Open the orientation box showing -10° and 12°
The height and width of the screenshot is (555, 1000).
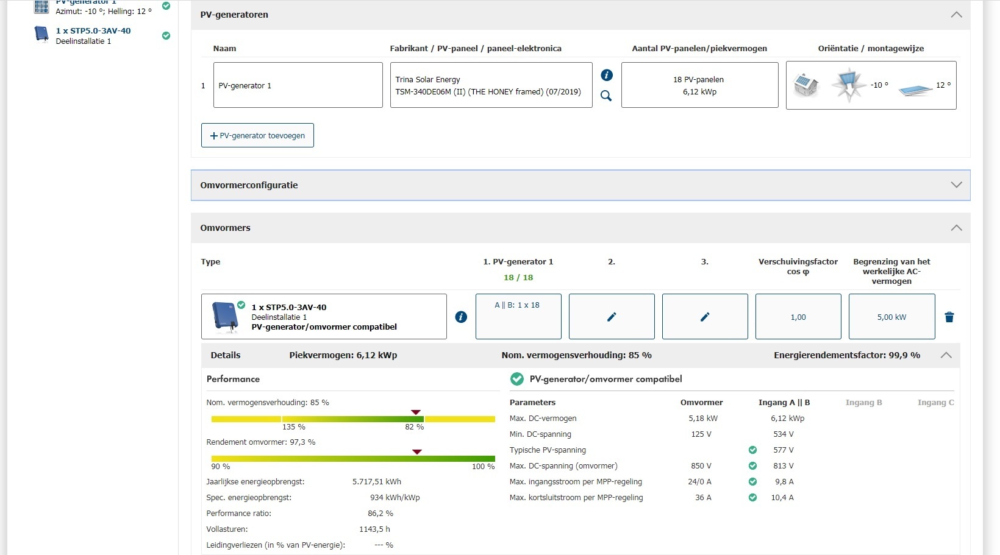(871, 85)
